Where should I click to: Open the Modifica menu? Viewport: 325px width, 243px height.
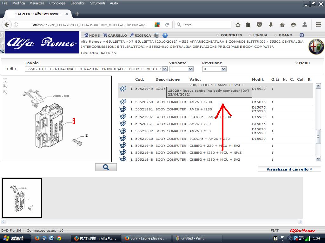point(18,3)
